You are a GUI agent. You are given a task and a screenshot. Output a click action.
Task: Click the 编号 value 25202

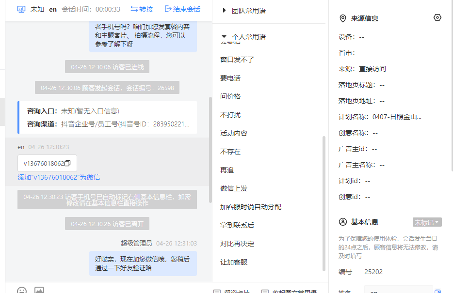[373, 272]
